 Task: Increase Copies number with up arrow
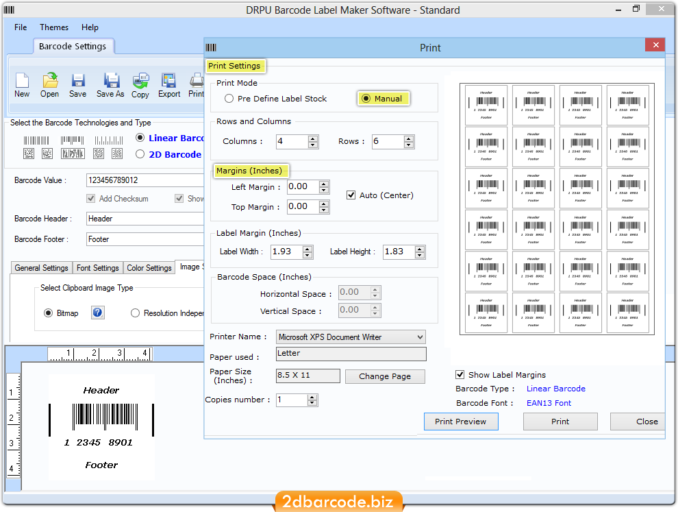coord(312,397)
